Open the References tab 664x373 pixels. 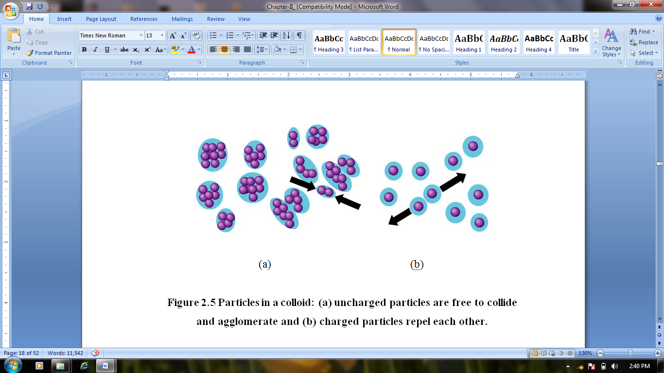144,19
